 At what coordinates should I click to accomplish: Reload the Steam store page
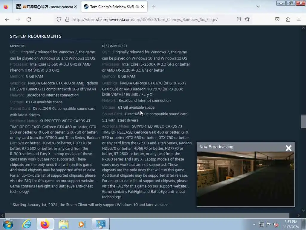(29, 19)
